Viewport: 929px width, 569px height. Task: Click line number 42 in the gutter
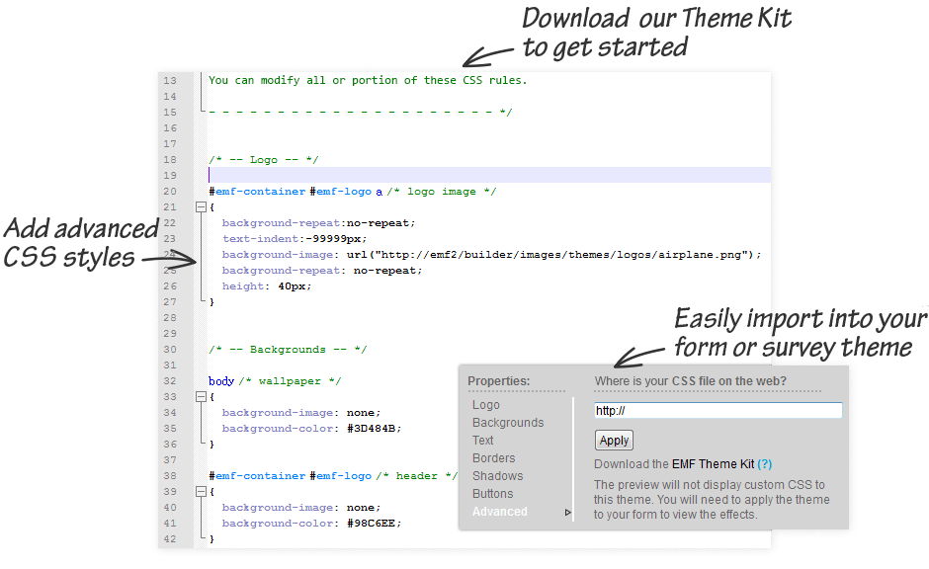170,538
